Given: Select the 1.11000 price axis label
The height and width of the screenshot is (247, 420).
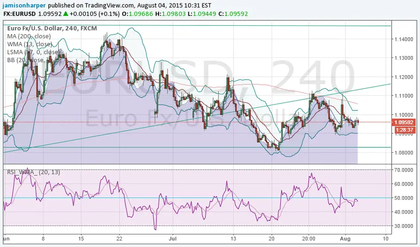Looking at the screenshot, I should click(x=404, y=96).
